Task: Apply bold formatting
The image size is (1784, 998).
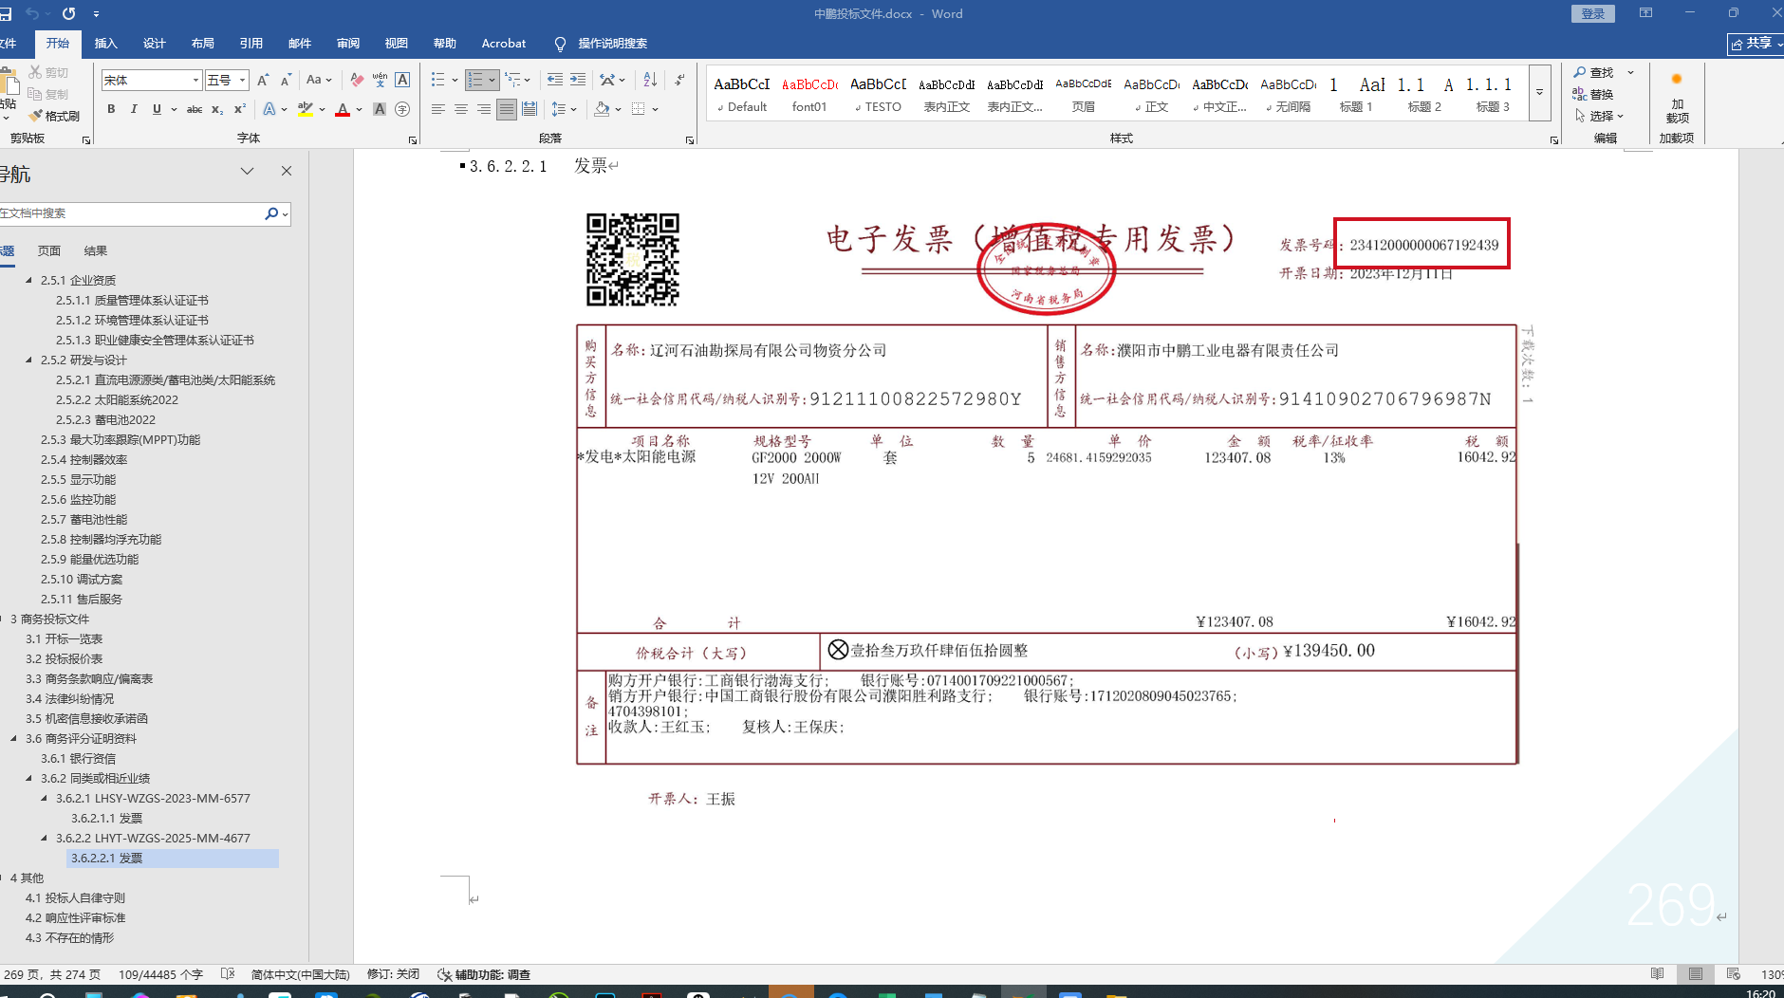Action: coord(111,109)
